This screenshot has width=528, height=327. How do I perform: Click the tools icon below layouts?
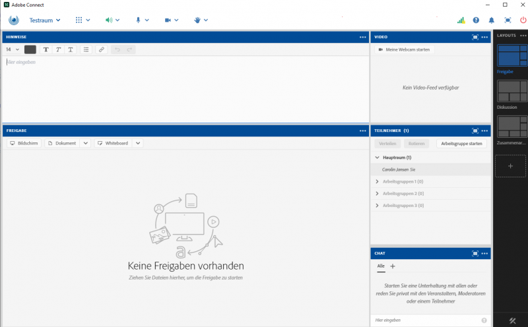[513, 321]
